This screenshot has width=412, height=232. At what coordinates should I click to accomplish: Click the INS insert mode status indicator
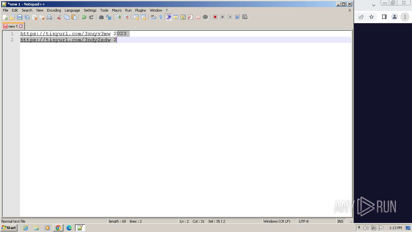[341, 221]
